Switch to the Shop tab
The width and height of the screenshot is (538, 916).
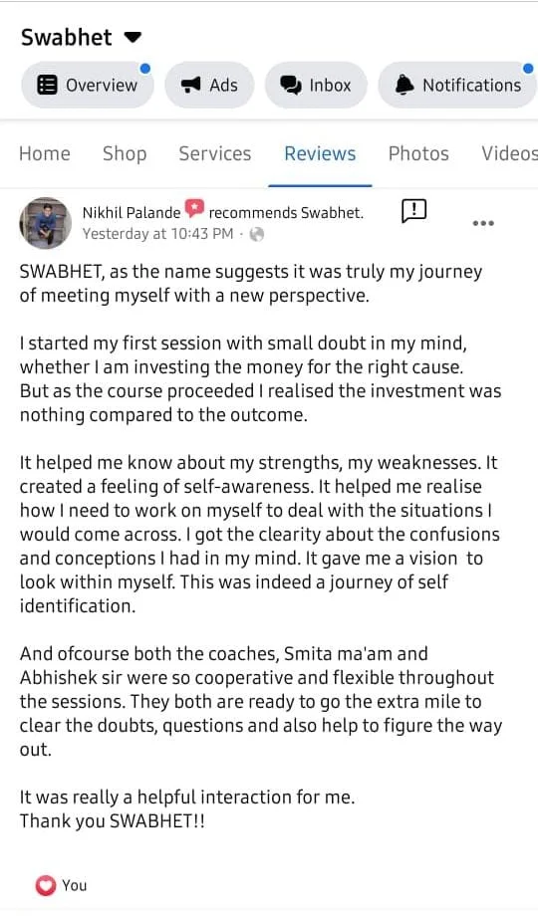(x=125, y=153)
